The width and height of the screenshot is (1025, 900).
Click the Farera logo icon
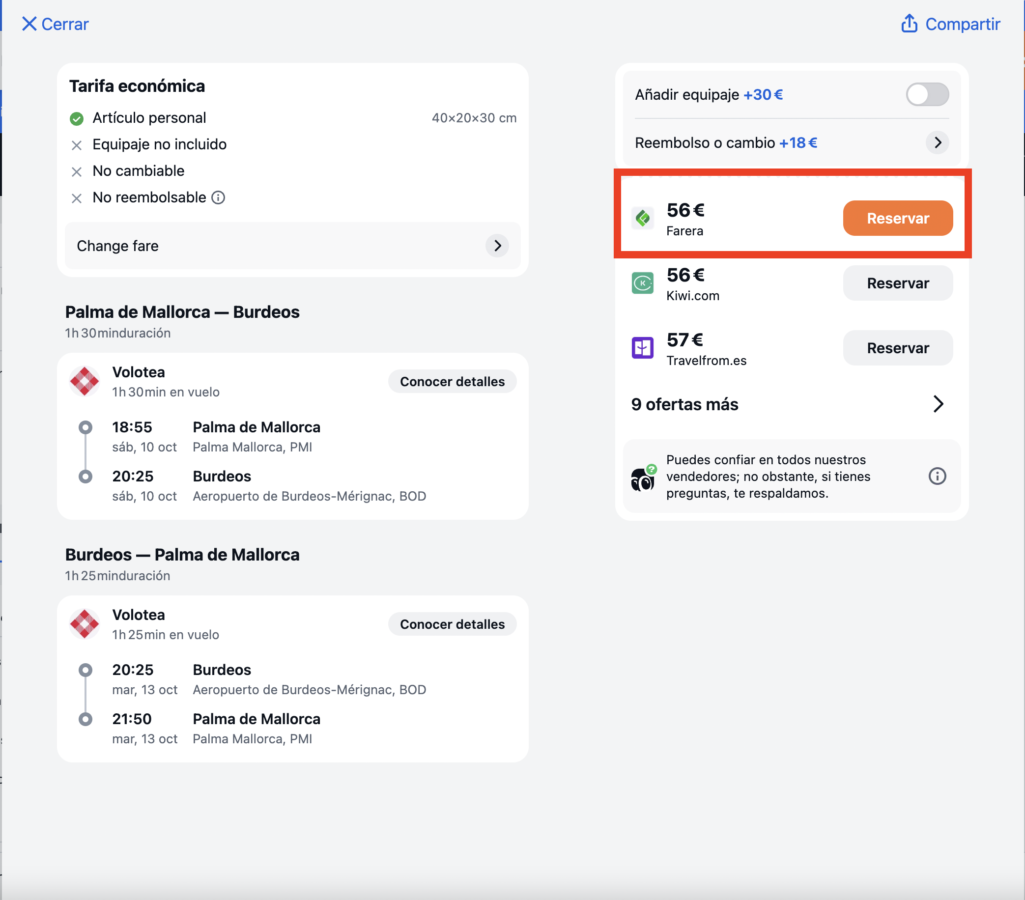pos(642,218)
